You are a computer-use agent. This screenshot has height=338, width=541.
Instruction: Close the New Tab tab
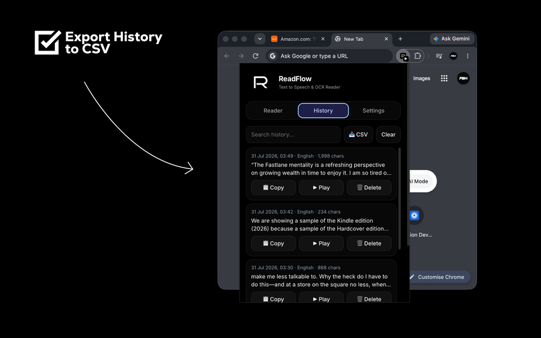pyautogui.click(x=387, y=39)
